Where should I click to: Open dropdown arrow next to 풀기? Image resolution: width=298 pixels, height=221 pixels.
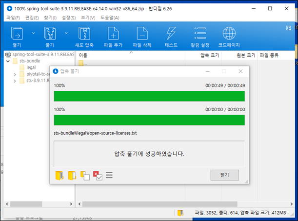pyautogui.click(x=66, y=33)
